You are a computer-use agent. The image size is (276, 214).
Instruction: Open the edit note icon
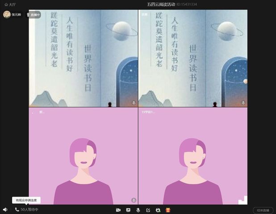[148, 210]
